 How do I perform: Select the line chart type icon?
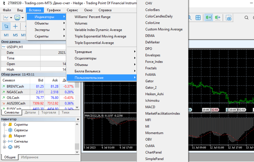[6, 17]
